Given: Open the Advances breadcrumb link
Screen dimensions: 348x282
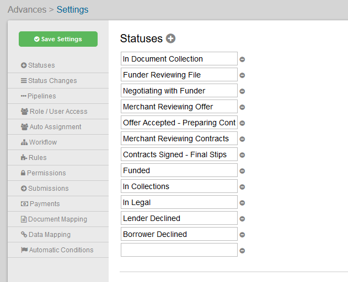Looking at the screenshot, I should [27, 9].
